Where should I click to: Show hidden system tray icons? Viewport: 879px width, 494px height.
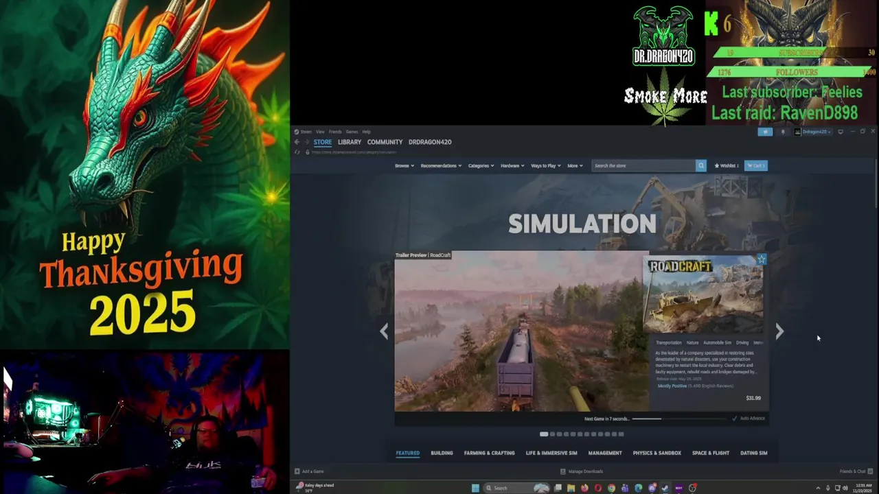[x=818, y=488]
